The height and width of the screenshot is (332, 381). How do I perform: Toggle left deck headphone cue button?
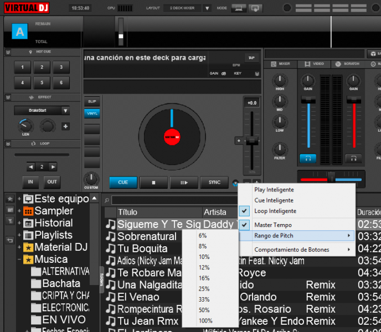[308, 159]
